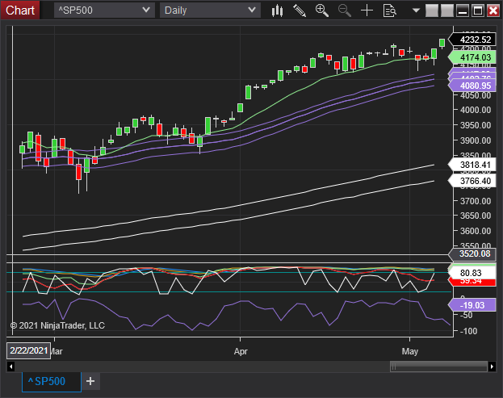Open the ^SP500 instrument dropdown
The image size is (503, 398).
104,10
